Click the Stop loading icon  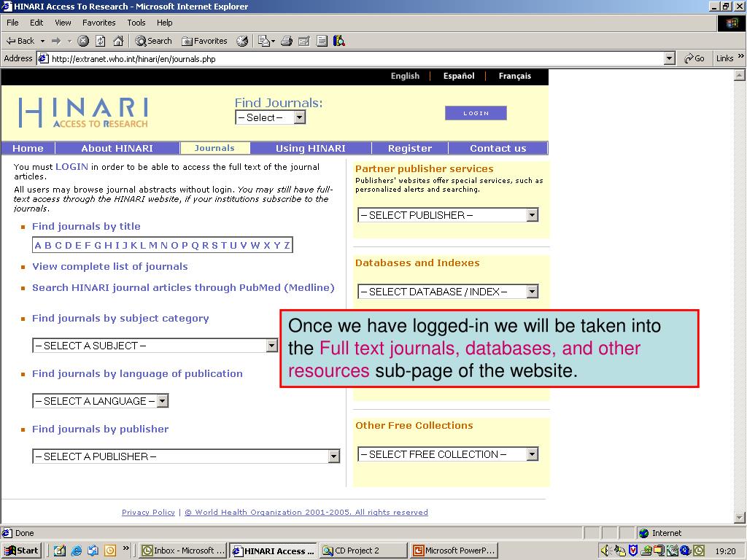83,41
